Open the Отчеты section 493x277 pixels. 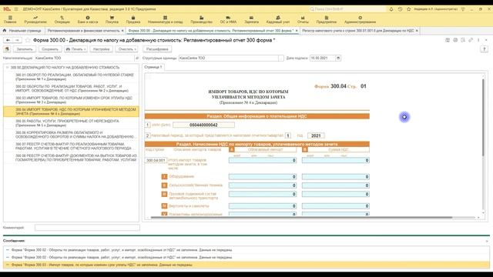pyautogui.click(x=303, y=20)
